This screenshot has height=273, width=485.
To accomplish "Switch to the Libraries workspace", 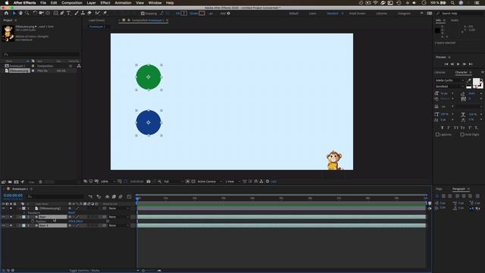I will [381, 14].
